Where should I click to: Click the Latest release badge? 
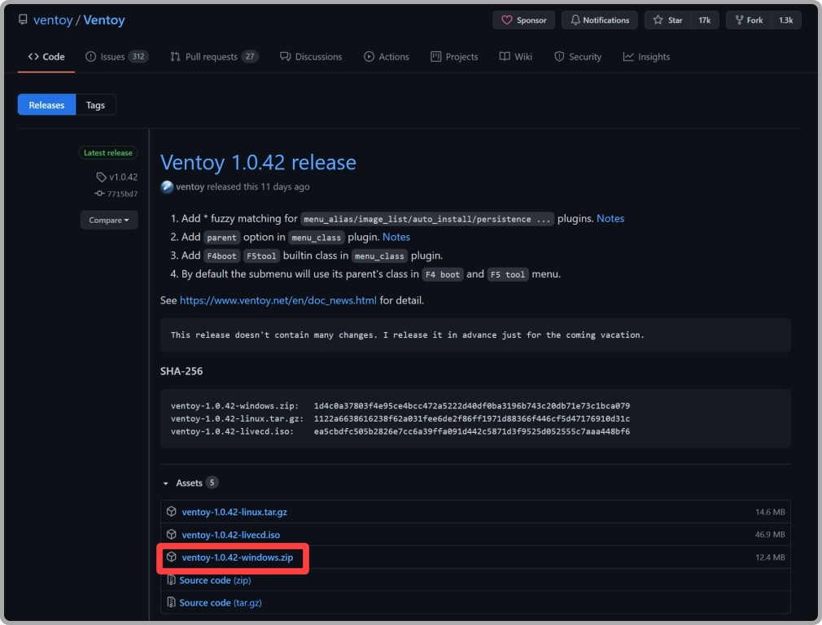[x=108, y=152]
